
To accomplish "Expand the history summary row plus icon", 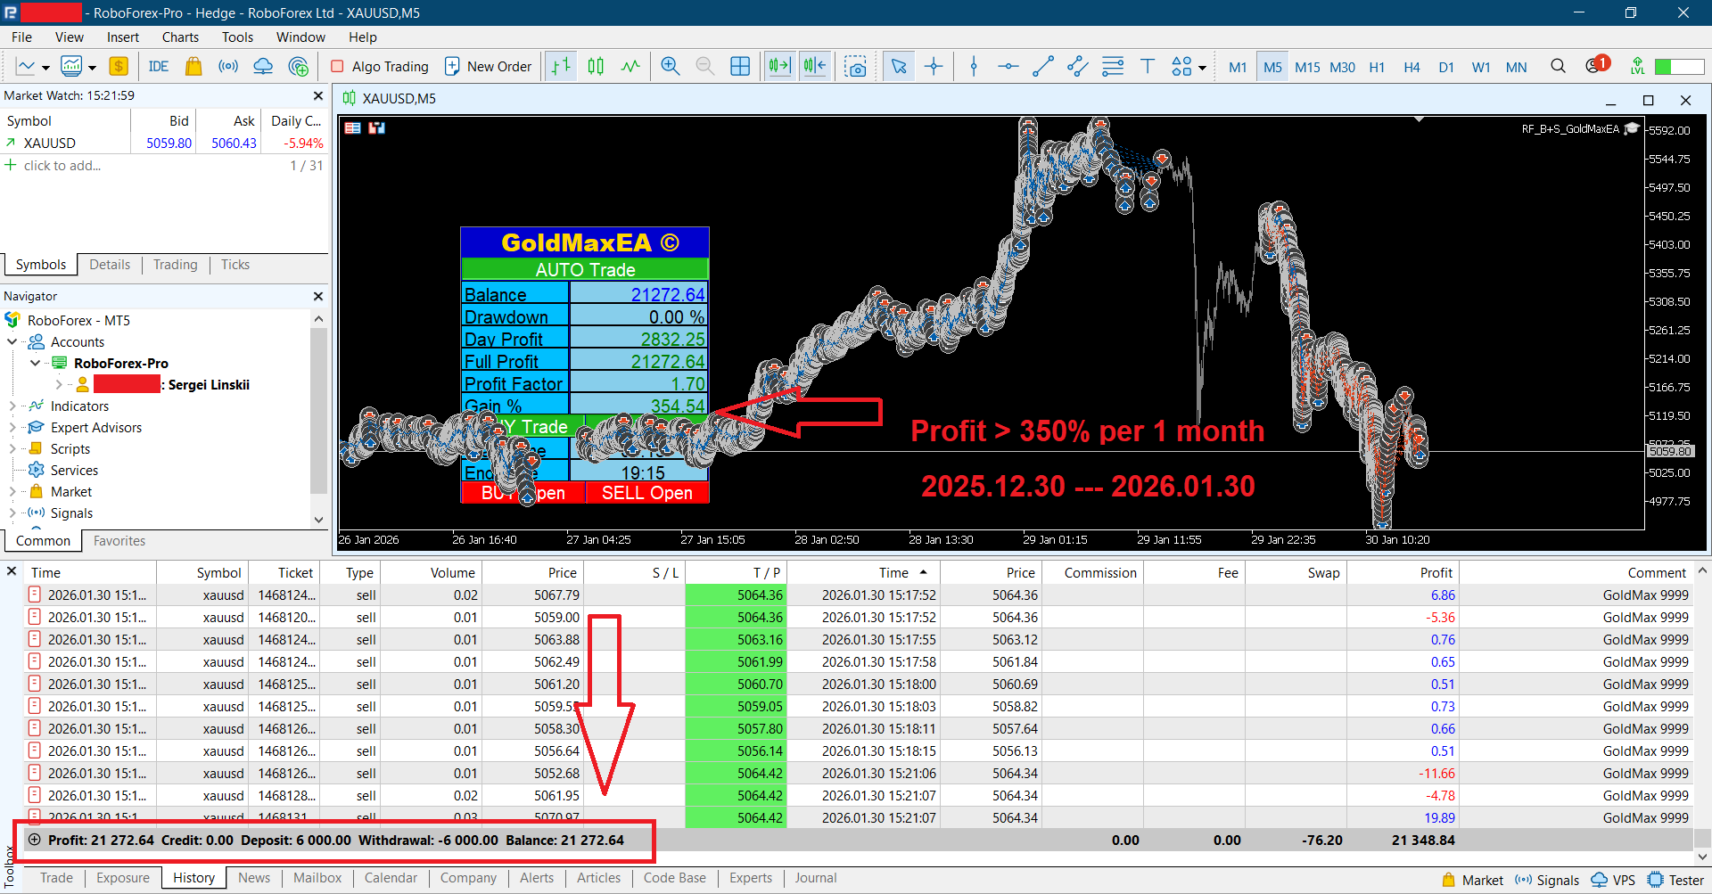I will point(34,840).
